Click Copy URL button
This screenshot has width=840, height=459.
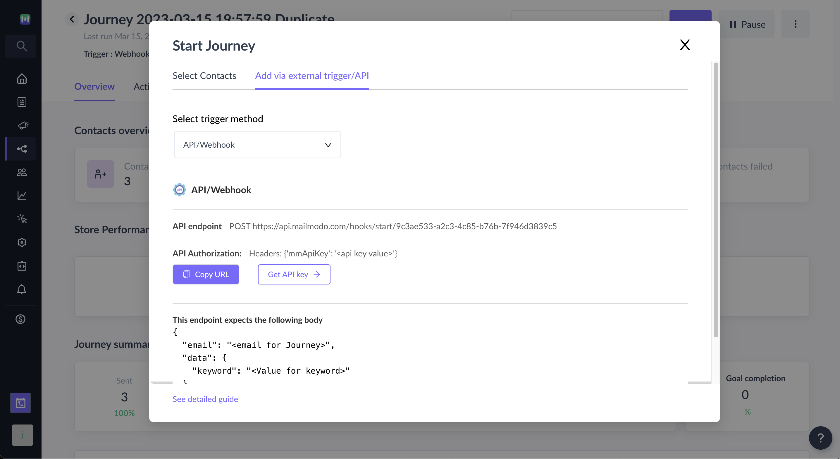point(206,274)
